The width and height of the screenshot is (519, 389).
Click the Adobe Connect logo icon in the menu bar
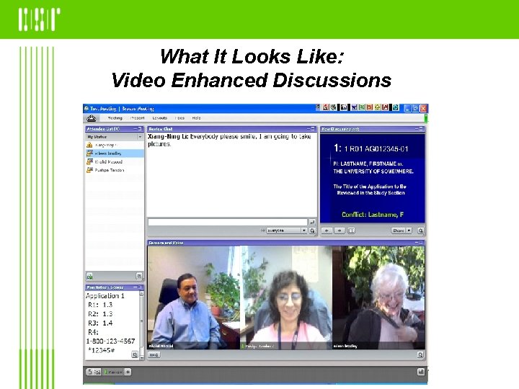(92, 118)
